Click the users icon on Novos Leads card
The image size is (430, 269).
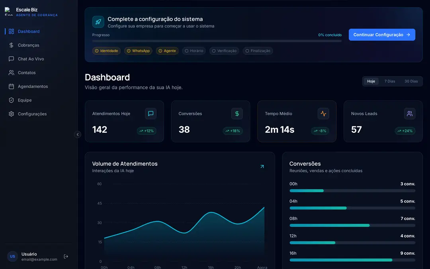click(409, 113)
